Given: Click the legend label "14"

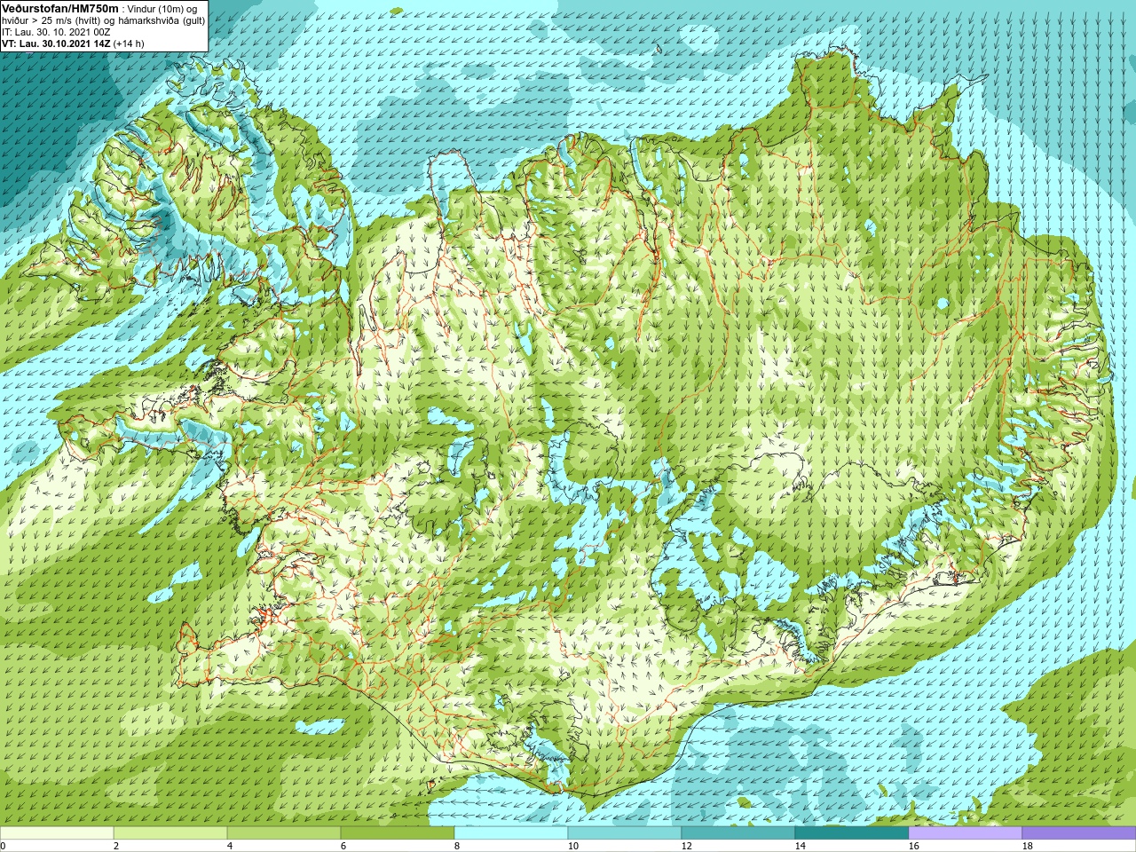Looking at the screenshot, I should click(800, 846).
